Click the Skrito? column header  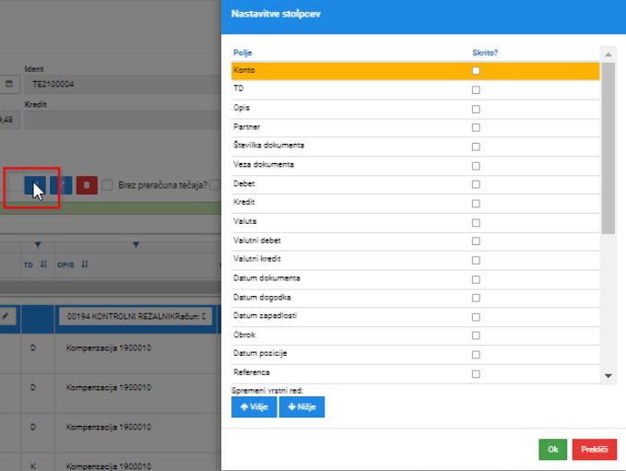[x=485, y=53]
